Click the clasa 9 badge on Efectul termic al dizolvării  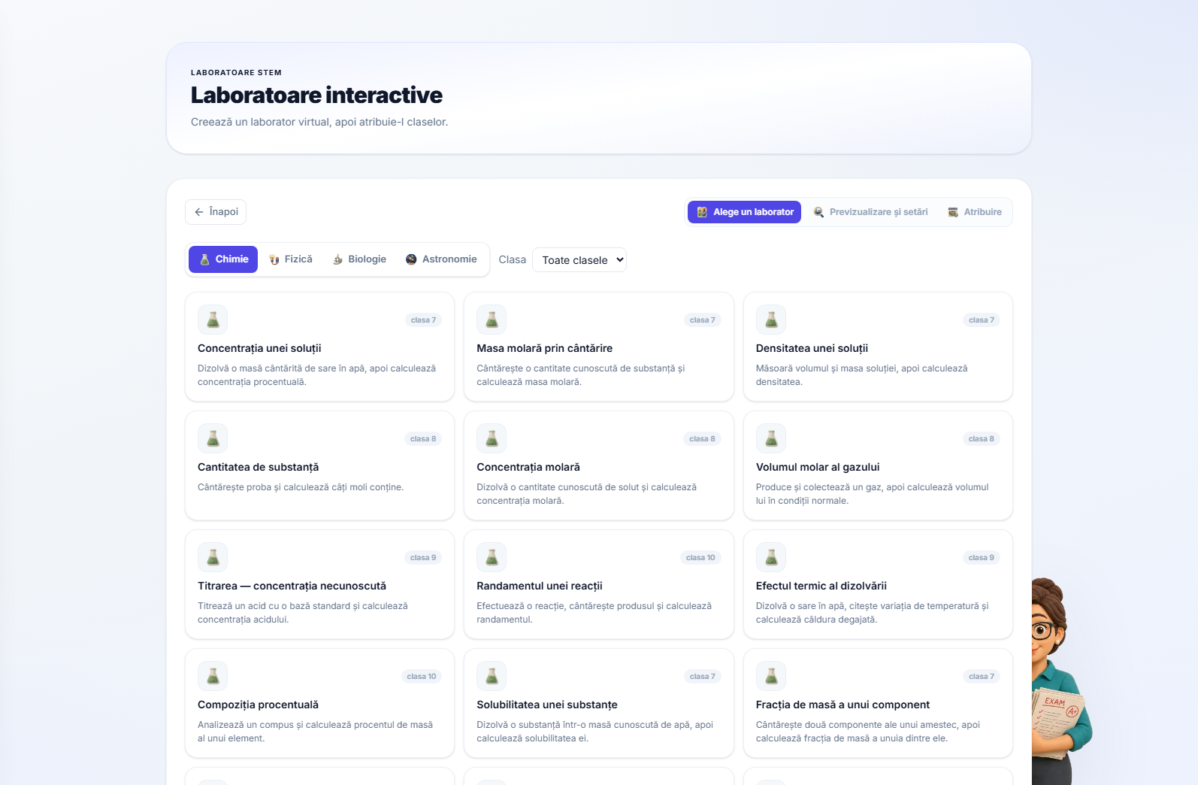coord(982,558)
